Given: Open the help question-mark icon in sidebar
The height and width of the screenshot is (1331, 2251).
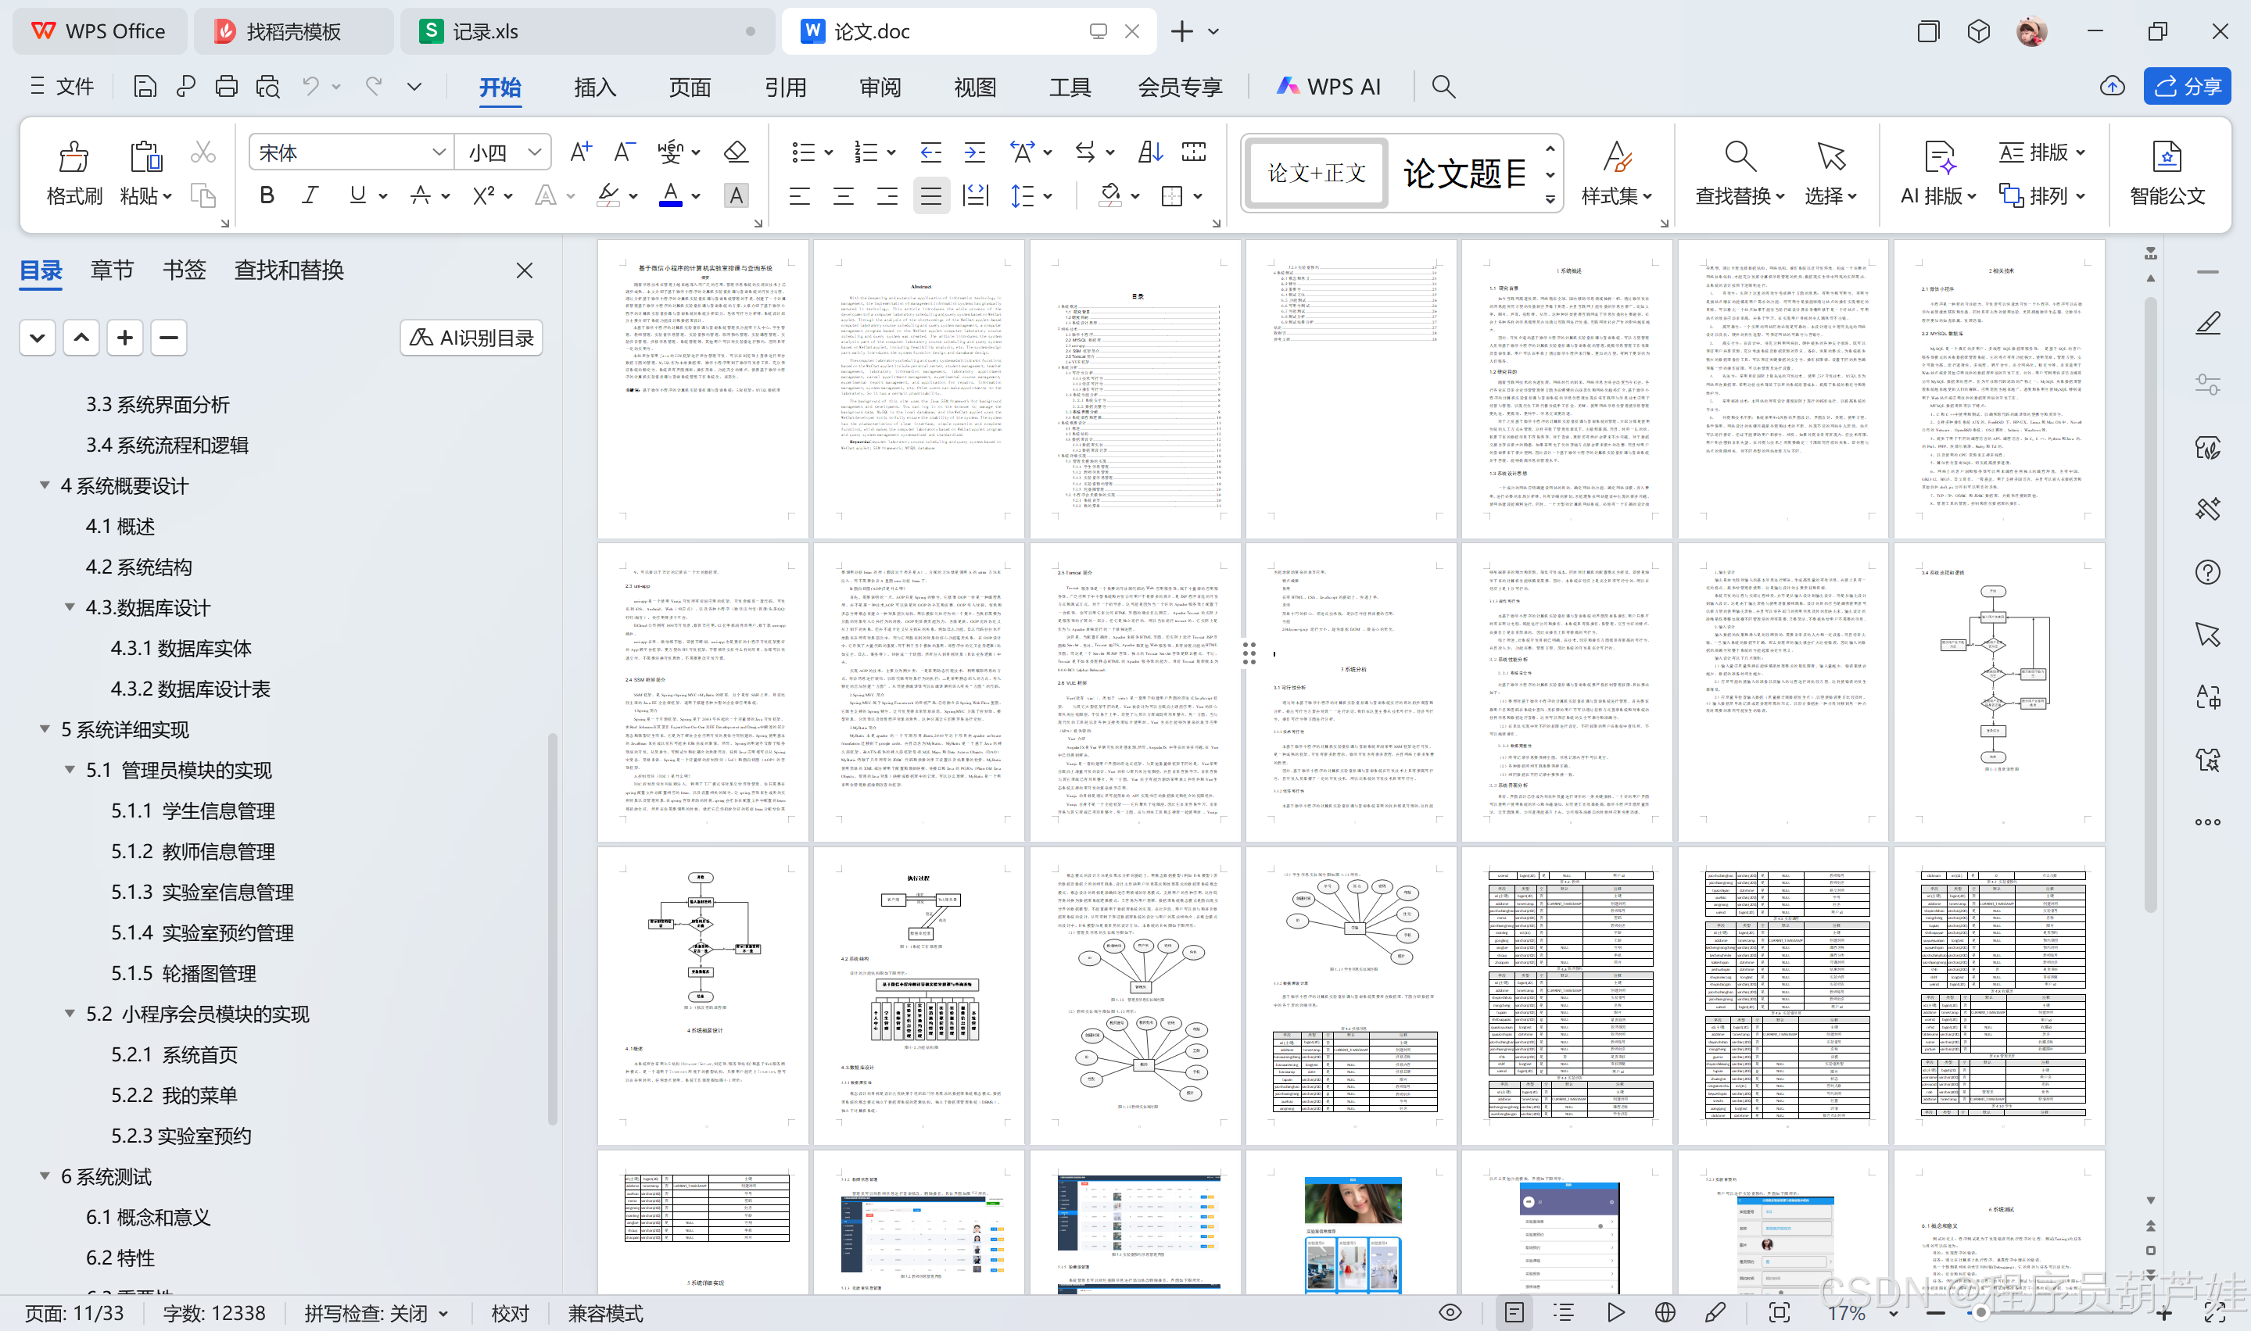Looking at the screenshot, I should [2208, 572].
